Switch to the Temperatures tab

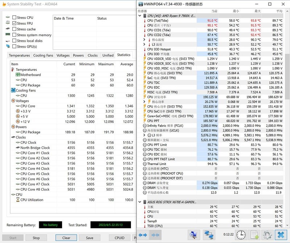tap(19, 56)
